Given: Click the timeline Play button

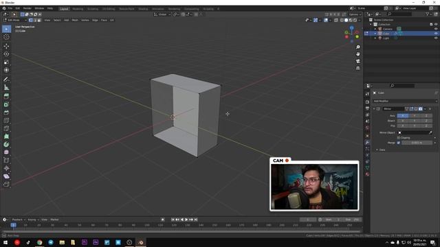Looking at the screenshot, I should tap(186, 220).
